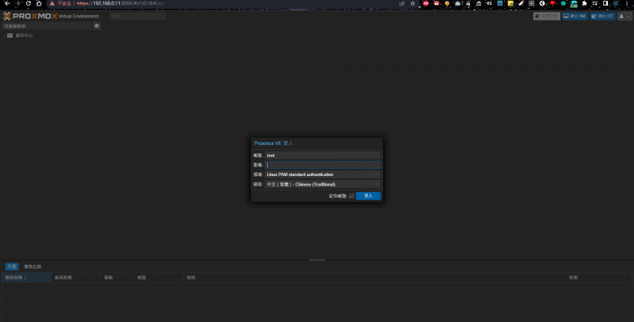634x322 pixels.
Task: Switch to the tasks tab in bottom panel
Action: point(11,266)
